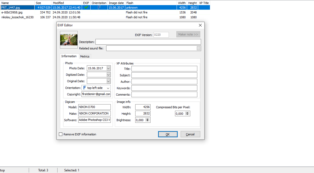The width and height of the screenshot is (314, 173).
Task: Click the disabled Maker note >> button
Action: point(188,34)
